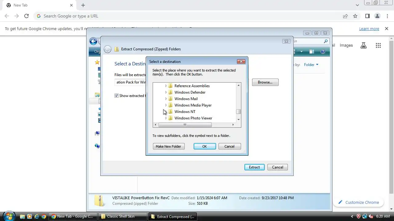Click the Explorer search magnifier icon
The height and width of the screenshot is (221, 394).
[326, 41]
